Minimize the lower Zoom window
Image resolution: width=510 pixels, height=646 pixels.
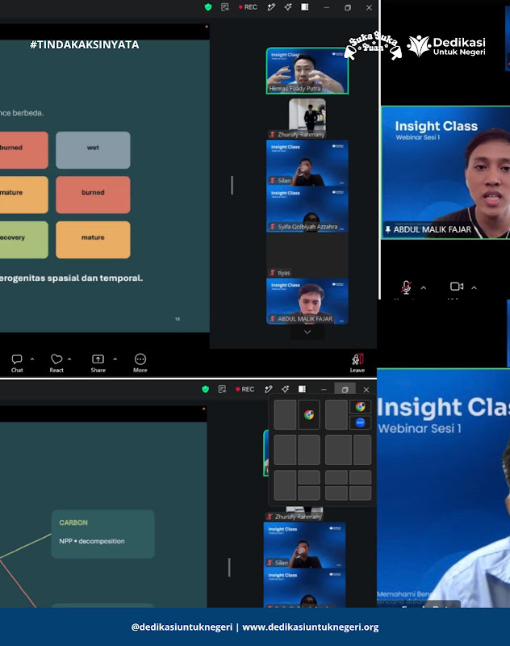point(324,389)
